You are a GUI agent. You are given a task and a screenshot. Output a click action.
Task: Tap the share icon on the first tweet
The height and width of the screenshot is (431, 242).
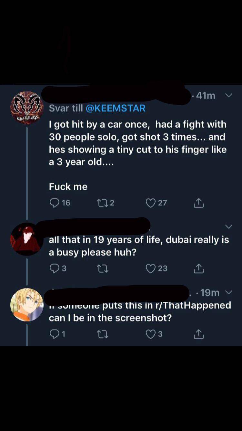199,203
